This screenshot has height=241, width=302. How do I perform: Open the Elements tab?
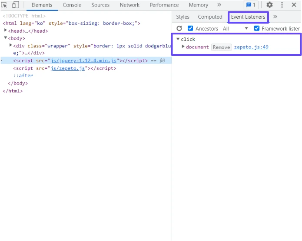click(x=42, y=5)
